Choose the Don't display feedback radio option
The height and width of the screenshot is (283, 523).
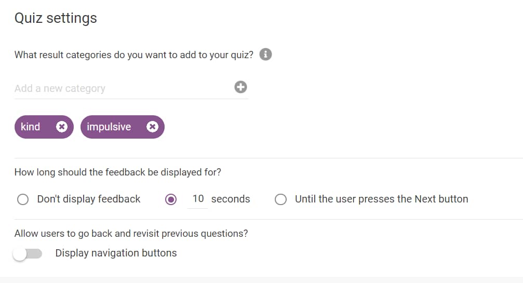[23, 199]
